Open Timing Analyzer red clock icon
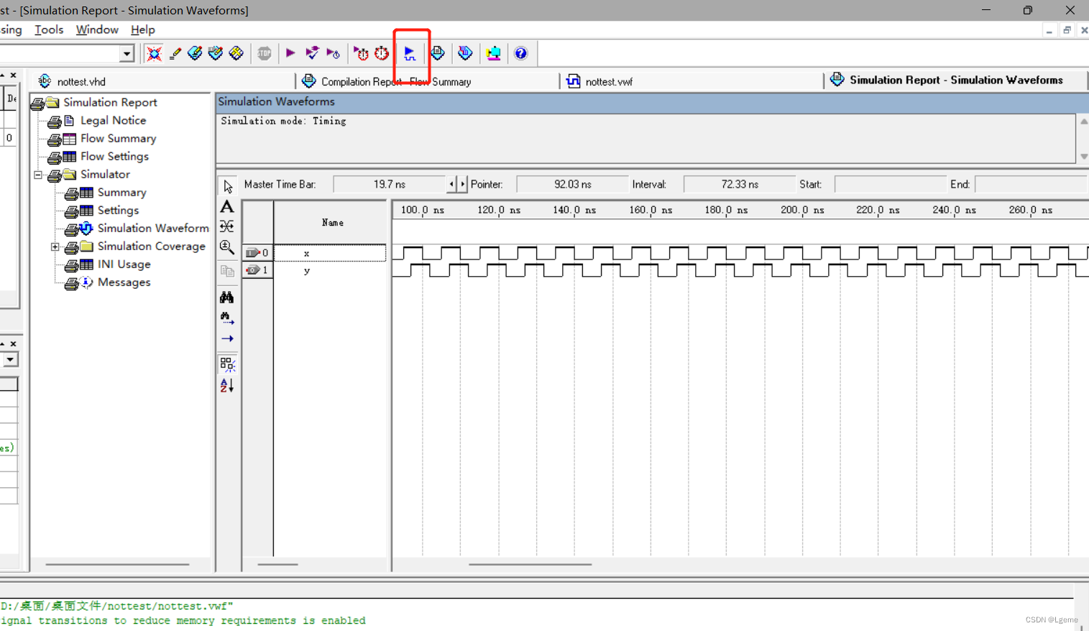 (x=382, y=53)
